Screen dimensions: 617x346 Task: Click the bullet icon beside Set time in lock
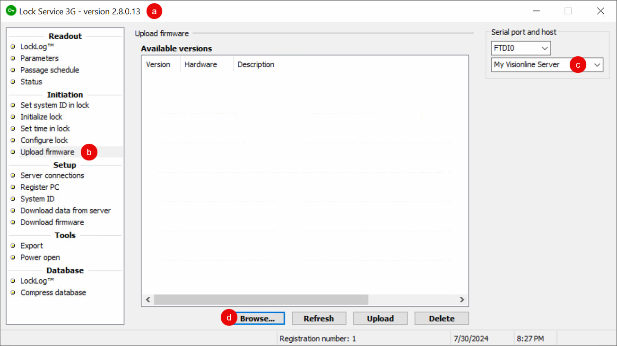pyautogui.click(x=13, y=129)
